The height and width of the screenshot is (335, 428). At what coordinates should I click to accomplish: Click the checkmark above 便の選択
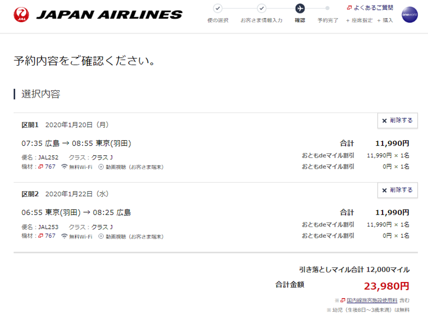pyautogui.click(x=218, y=9)
